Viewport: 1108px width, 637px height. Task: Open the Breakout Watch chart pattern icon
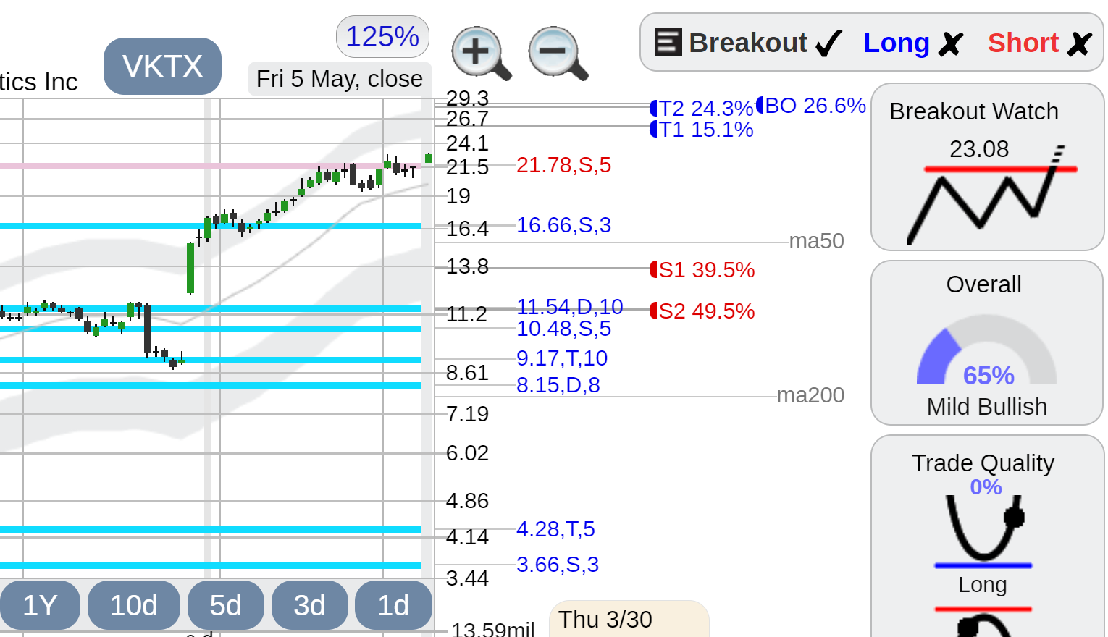coord(992,195)
